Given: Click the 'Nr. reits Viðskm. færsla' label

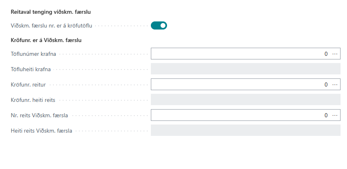Looking at the screenshot, I should [39, 115].
